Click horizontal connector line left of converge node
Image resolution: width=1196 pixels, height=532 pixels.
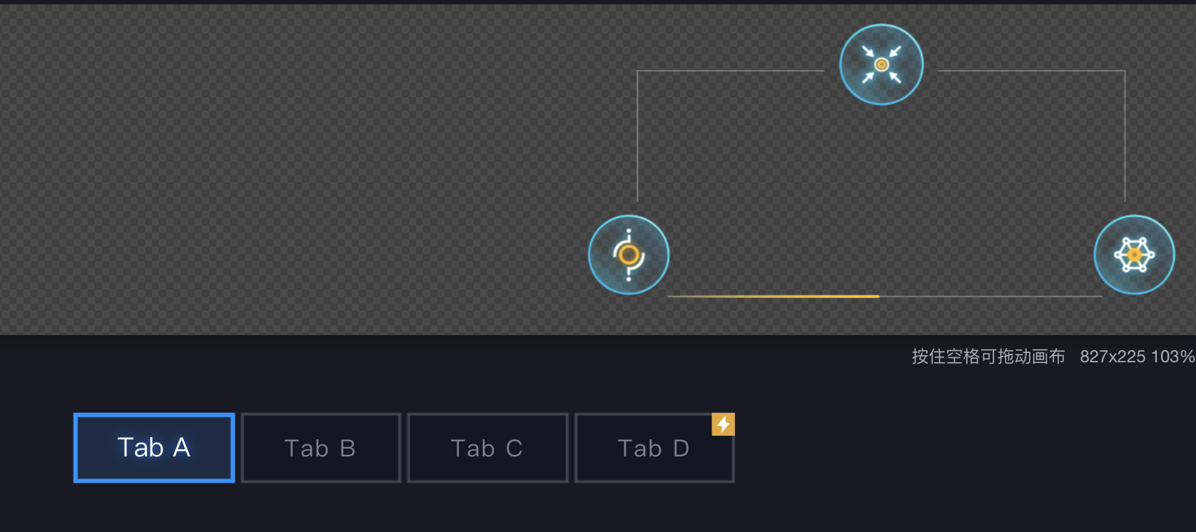tap(728, 71)
